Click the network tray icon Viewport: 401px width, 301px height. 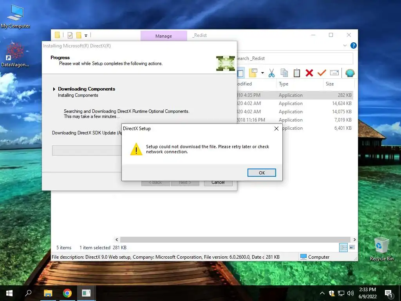[341, 293]
